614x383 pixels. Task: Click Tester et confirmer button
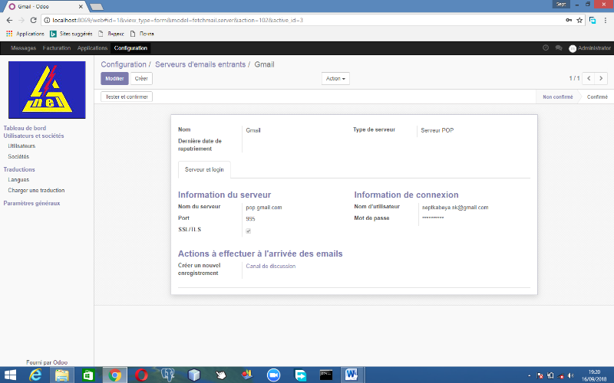(127, 97)
